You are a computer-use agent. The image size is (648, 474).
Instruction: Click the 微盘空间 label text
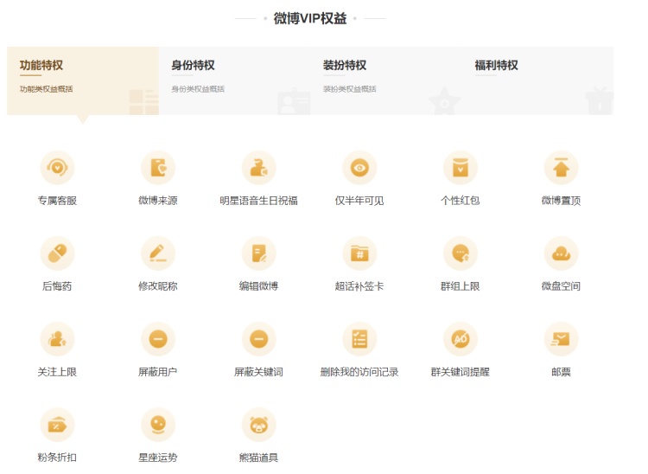[x=562, y=286]
